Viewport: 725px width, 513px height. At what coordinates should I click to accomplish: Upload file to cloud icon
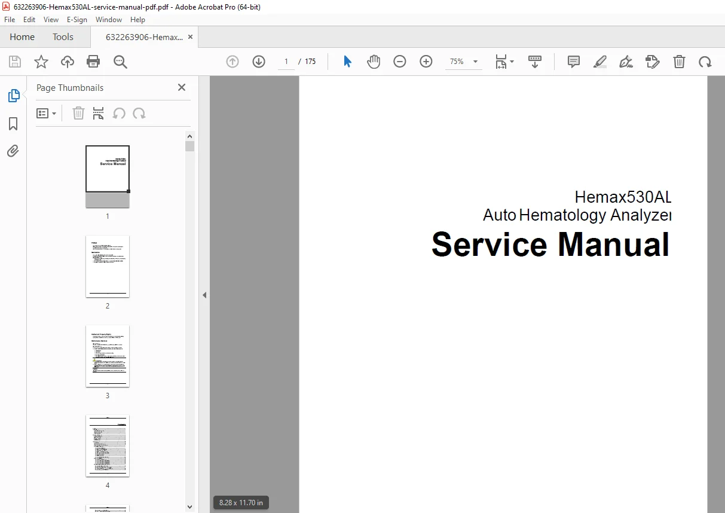[x=68, y=62]
